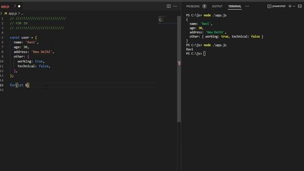
Task: Click line number 15 in gutter
Action: 2,85
